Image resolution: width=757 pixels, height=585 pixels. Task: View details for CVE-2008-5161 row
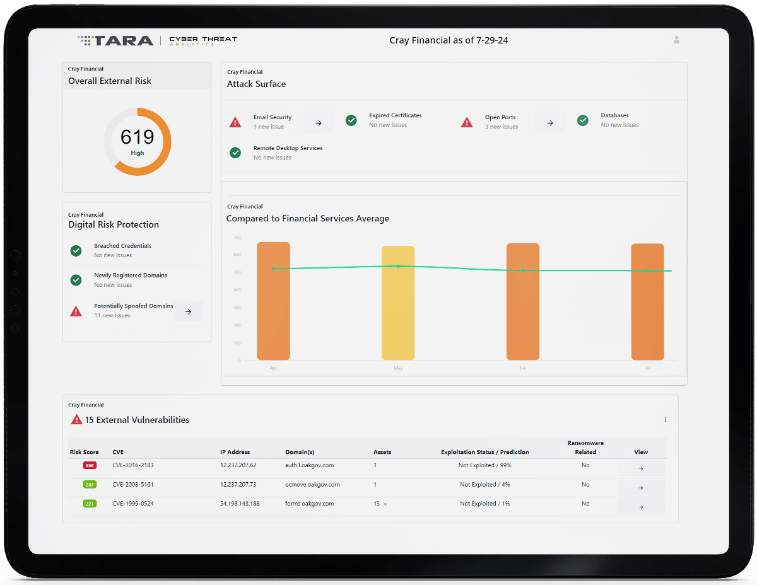click(641, 488)
